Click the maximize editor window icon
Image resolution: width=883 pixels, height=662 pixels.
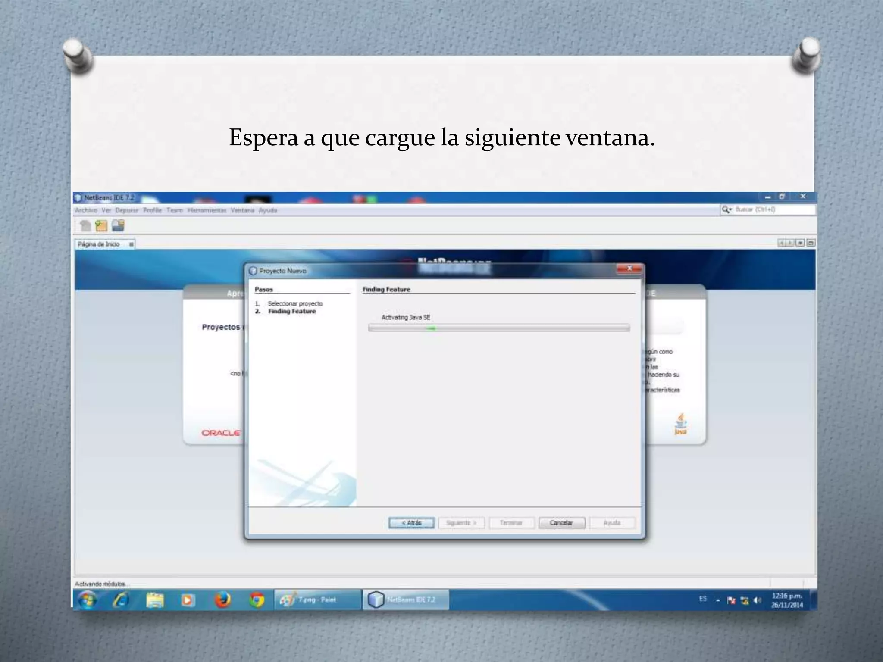coord(811,243)
